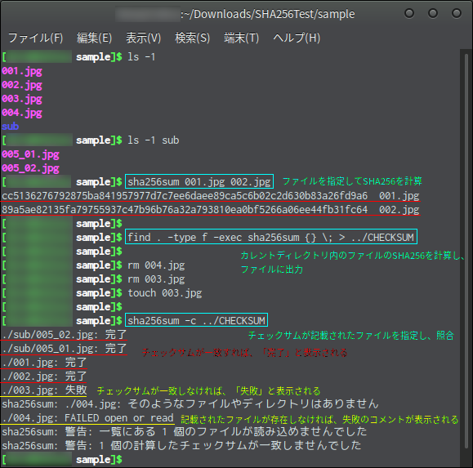
Task: Click the window title Downloads/SHA256Test/sample
Action: click(x=274, y=14)
